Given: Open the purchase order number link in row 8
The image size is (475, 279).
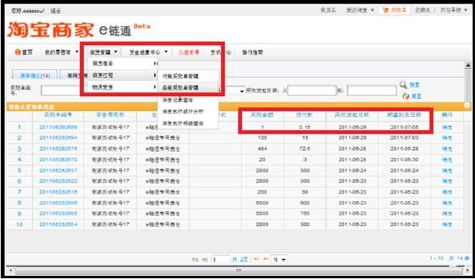Looking at the screenshot, I should click(x=58, y=203).
